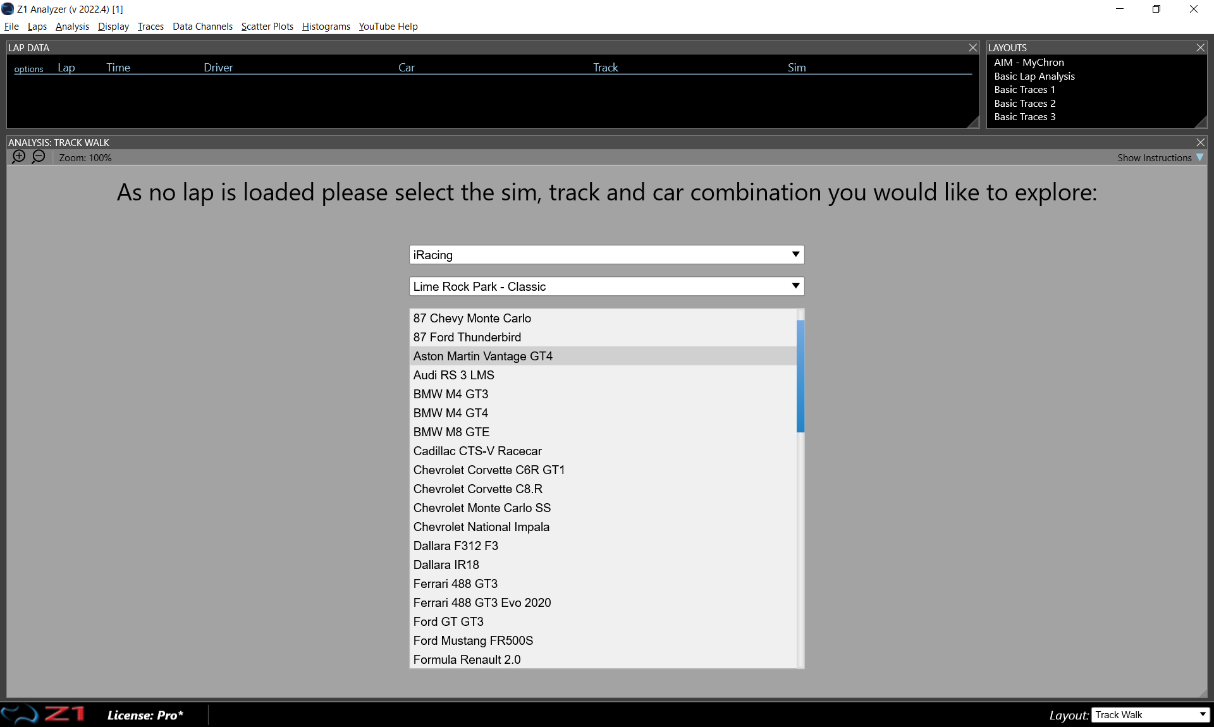Screen dimensions: 1214x727
Task: Select AIM - MyChron layout
Action: tap(1029, 63)
